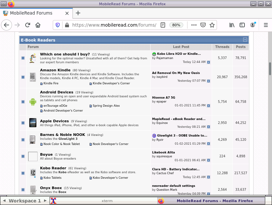
Task: Open Kobo Developer's Corner subforum
Action: (110, 177)
